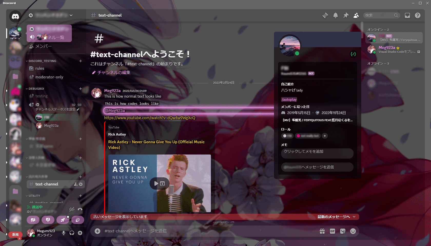Click slash command badge in profile popup
The height and width of the screenshot is (246, 431).
(353, 54)
